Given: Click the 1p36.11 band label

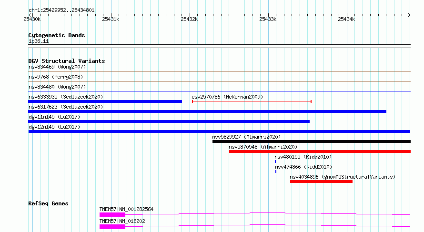Looking at the screenshot, I should (39, 41).
